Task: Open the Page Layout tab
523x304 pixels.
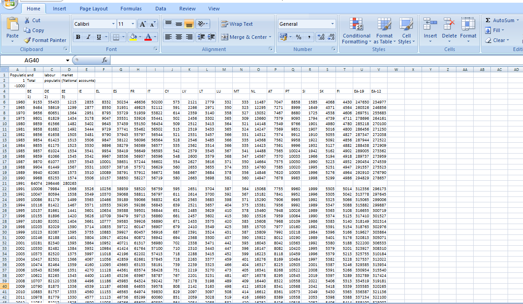Action: point(94,9)
